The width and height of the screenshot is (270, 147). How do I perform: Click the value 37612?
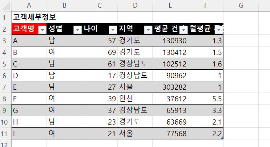170,99
